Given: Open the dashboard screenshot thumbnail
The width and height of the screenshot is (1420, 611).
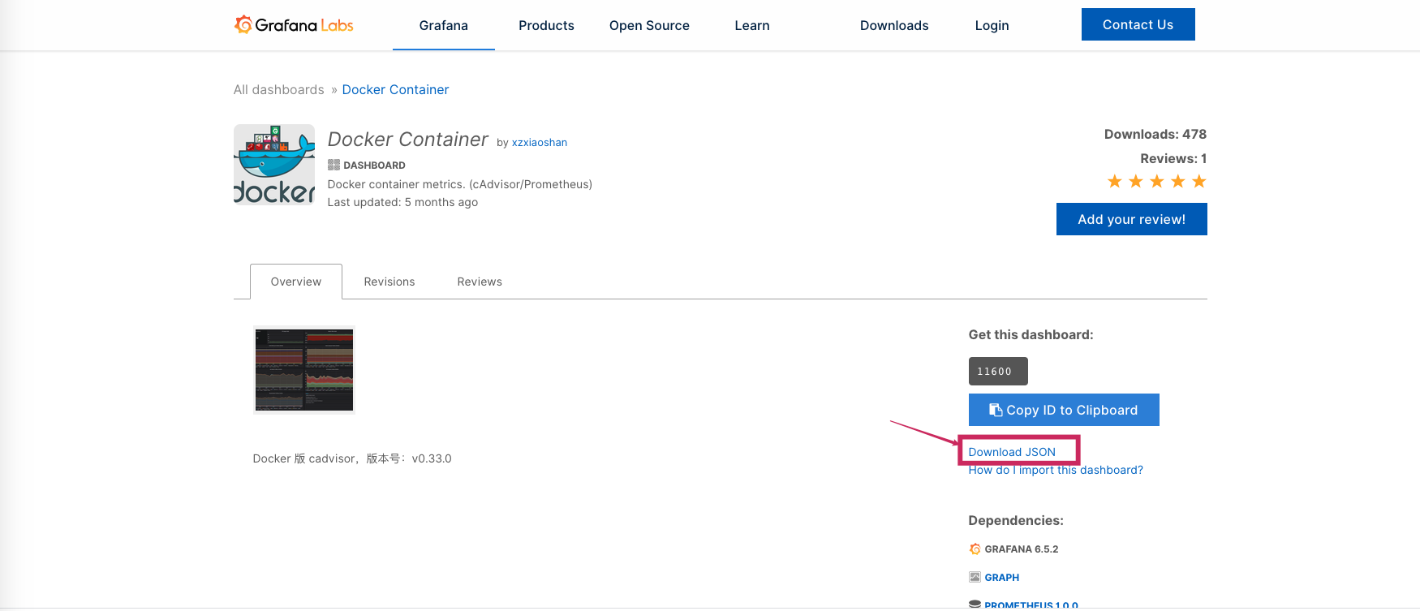Looking at the screenshot, I should (304, 369).
